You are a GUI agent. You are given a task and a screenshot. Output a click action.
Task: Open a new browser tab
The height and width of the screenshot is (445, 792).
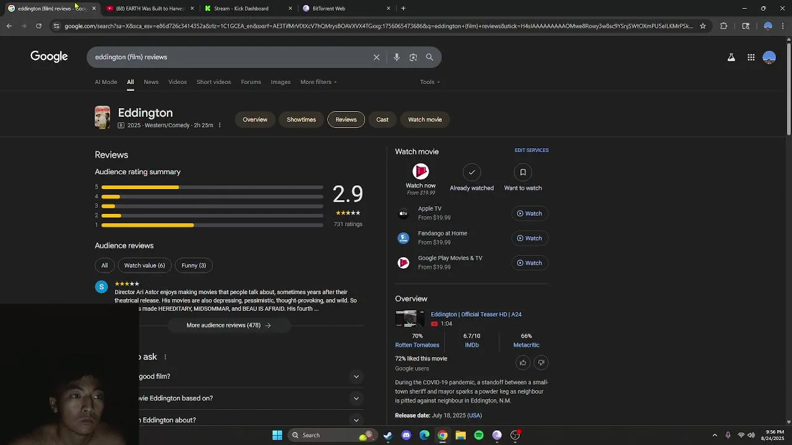403,8
